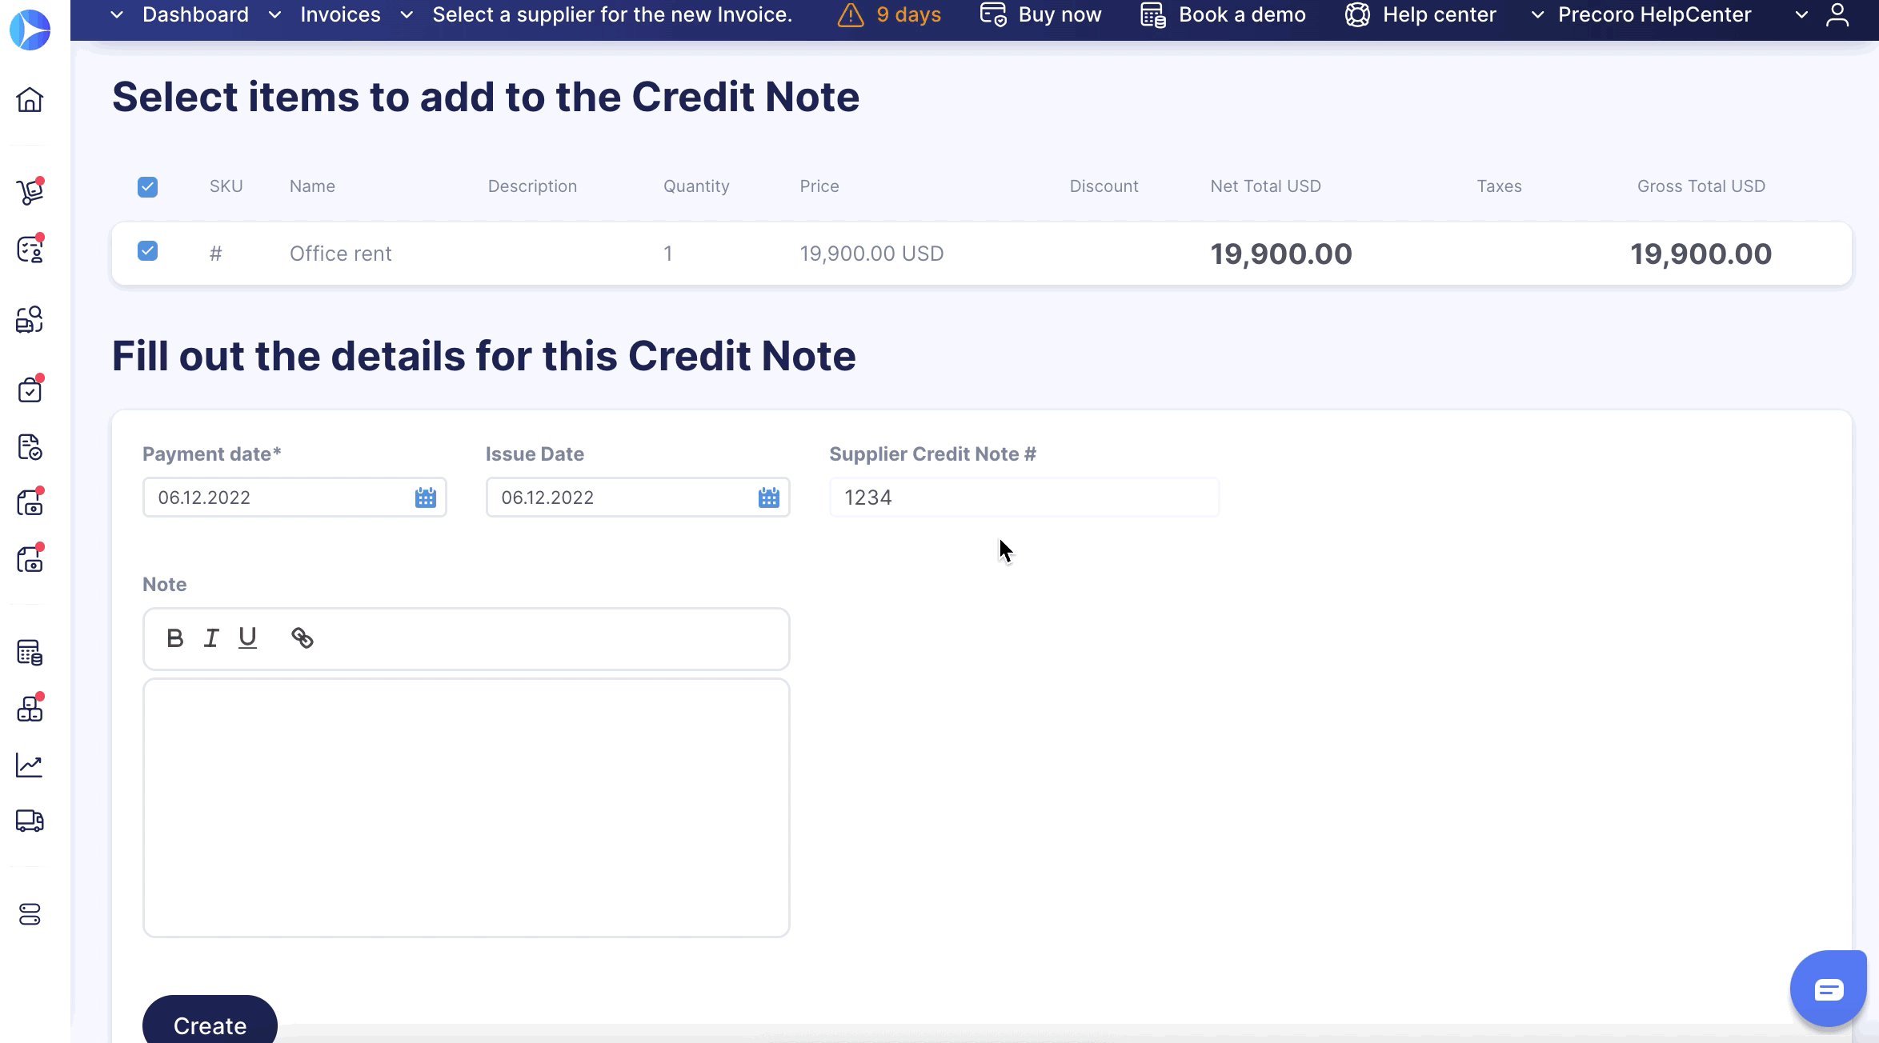Select the warehouse search icon in the sidebar
1879x1043 pixels.
coord(30,318)
